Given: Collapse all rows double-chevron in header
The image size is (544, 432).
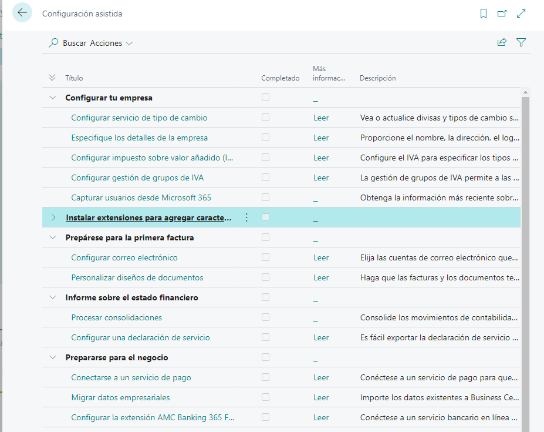Looking at the screenshot, I should [52, 78].
